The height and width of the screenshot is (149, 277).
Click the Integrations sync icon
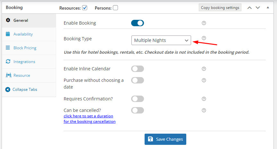(x=8, y=61)
